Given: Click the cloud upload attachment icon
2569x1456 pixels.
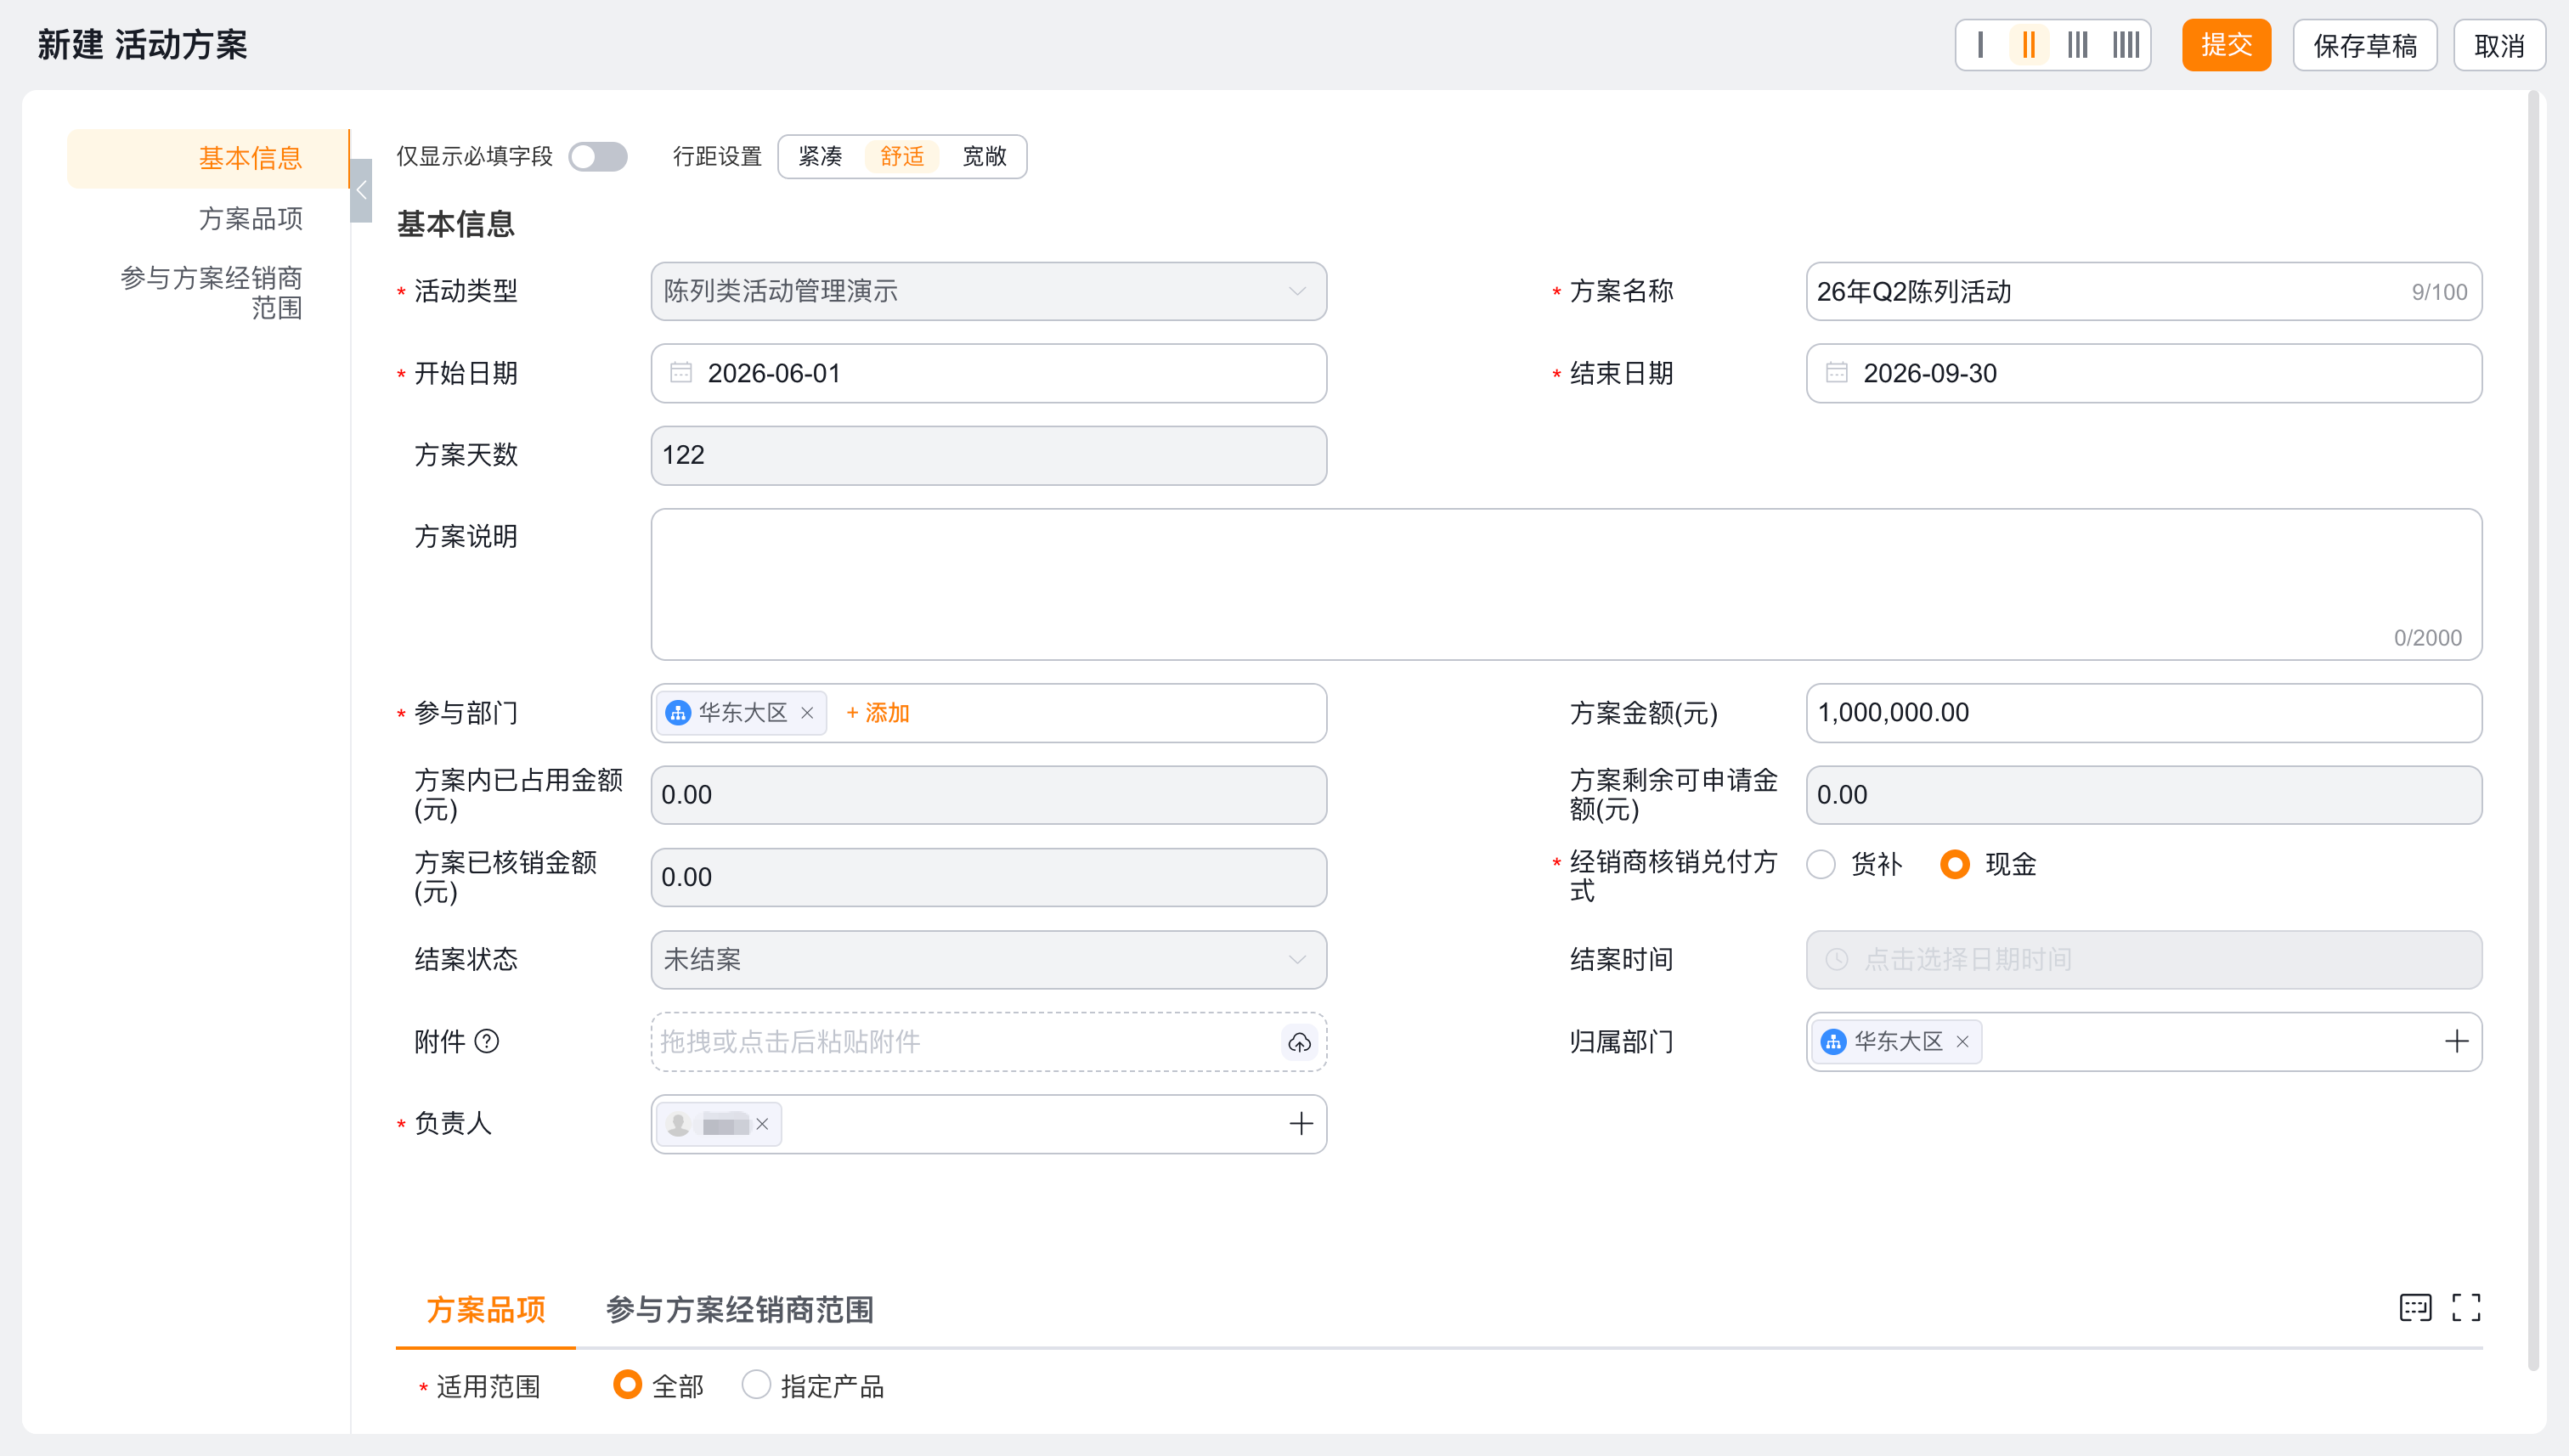Looking at the screenshot, I should click(x=1300, y=1042).
